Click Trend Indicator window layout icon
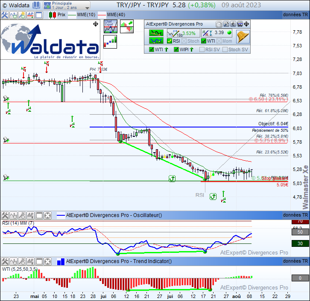 pyautogui.click(x=39, y=262)
